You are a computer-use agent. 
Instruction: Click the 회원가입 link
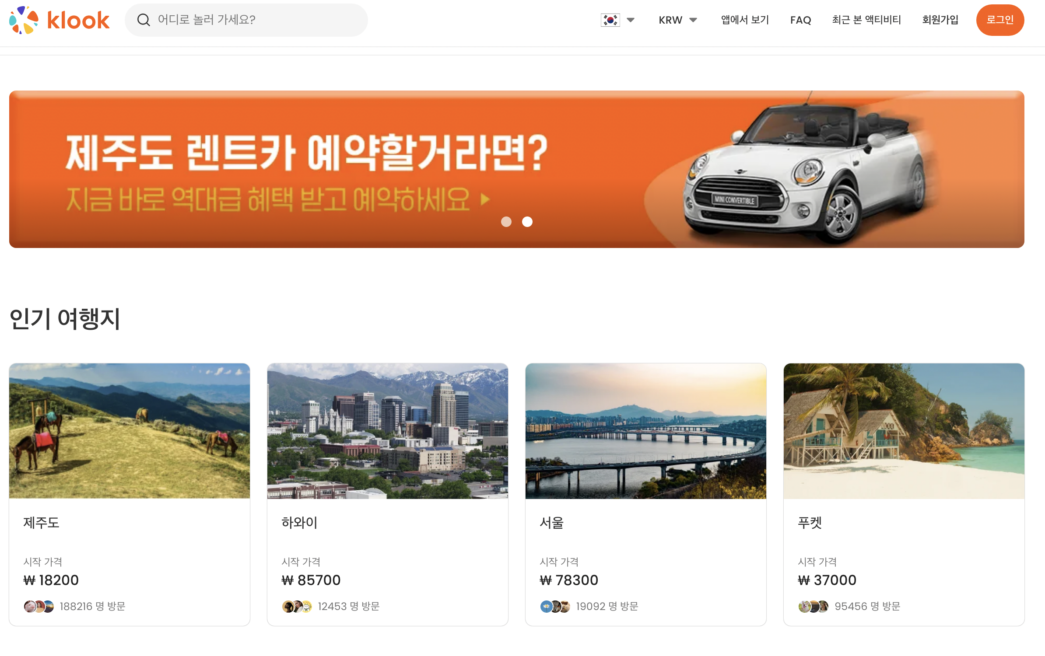(x=940, y=20)
